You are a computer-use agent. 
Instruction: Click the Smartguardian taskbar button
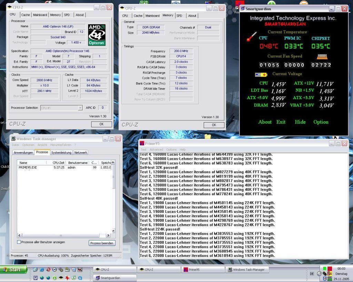[x=115, y=278]
